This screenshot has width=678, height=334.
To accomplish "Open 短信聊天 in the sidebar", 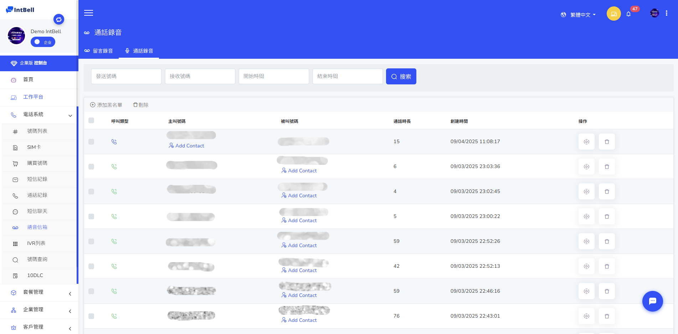I will [39, 212].
